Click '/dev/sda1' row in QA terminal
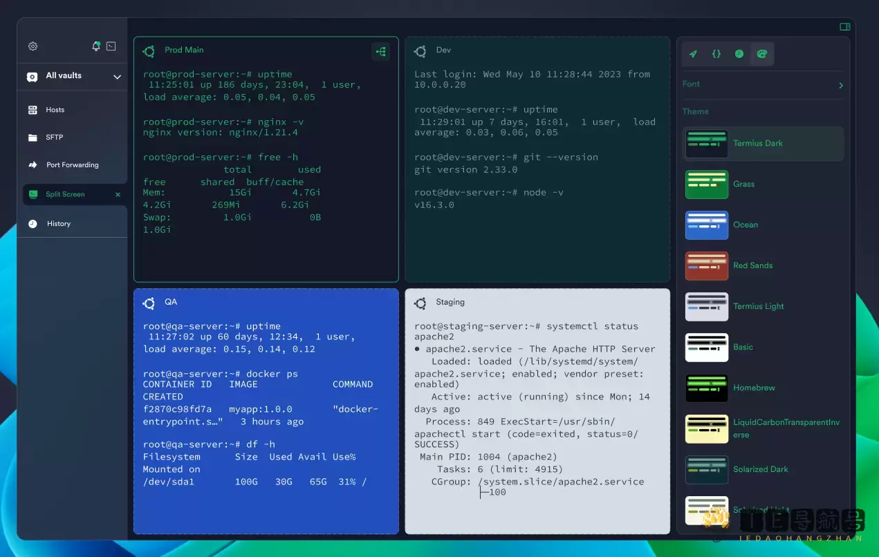 [x=255, y=482]
